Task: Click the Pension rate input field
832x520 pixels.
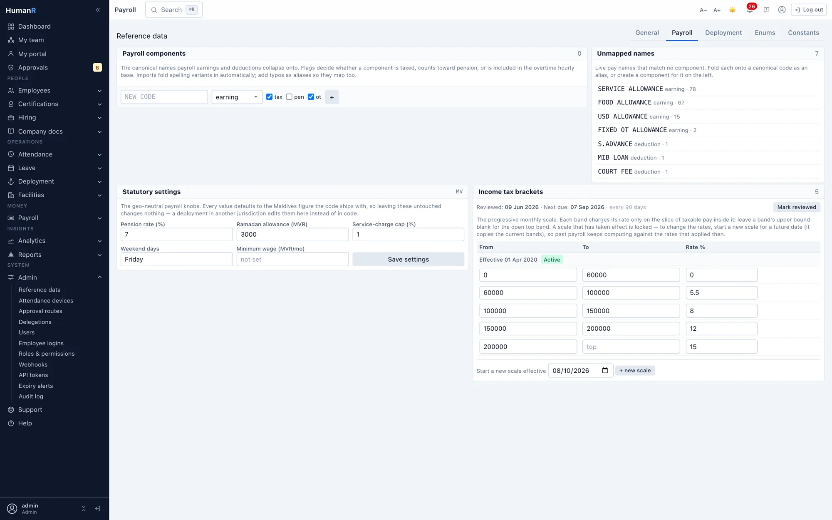Action: tap(176, 235)
